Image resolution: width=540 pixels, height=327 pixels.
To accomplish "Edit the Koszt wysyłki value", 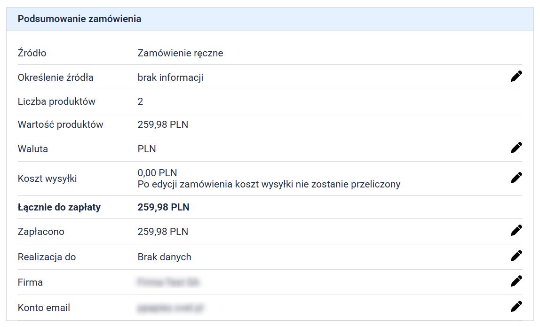I will [516, 178].
